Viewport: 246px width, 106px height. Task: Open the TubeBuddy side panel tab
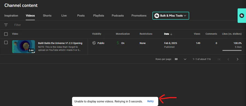242,15
